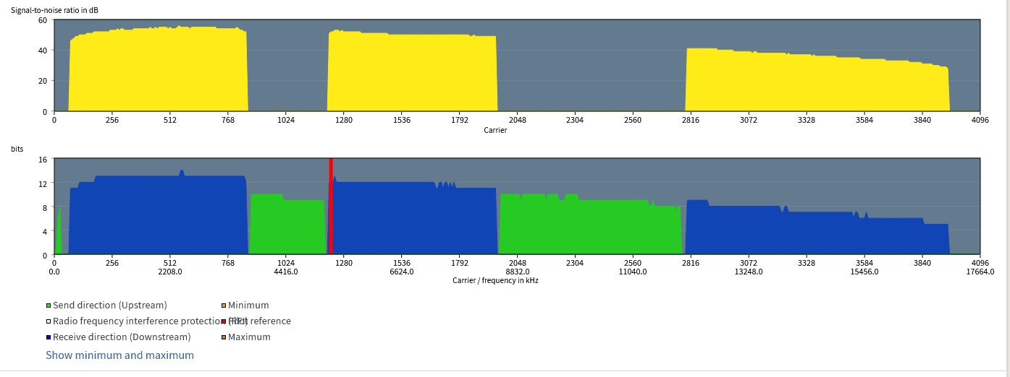This screenshot has height=377, width=1010.
Task: Click the Carrier / frequency in kHz axis label
Action: click(x=495, y=280)
